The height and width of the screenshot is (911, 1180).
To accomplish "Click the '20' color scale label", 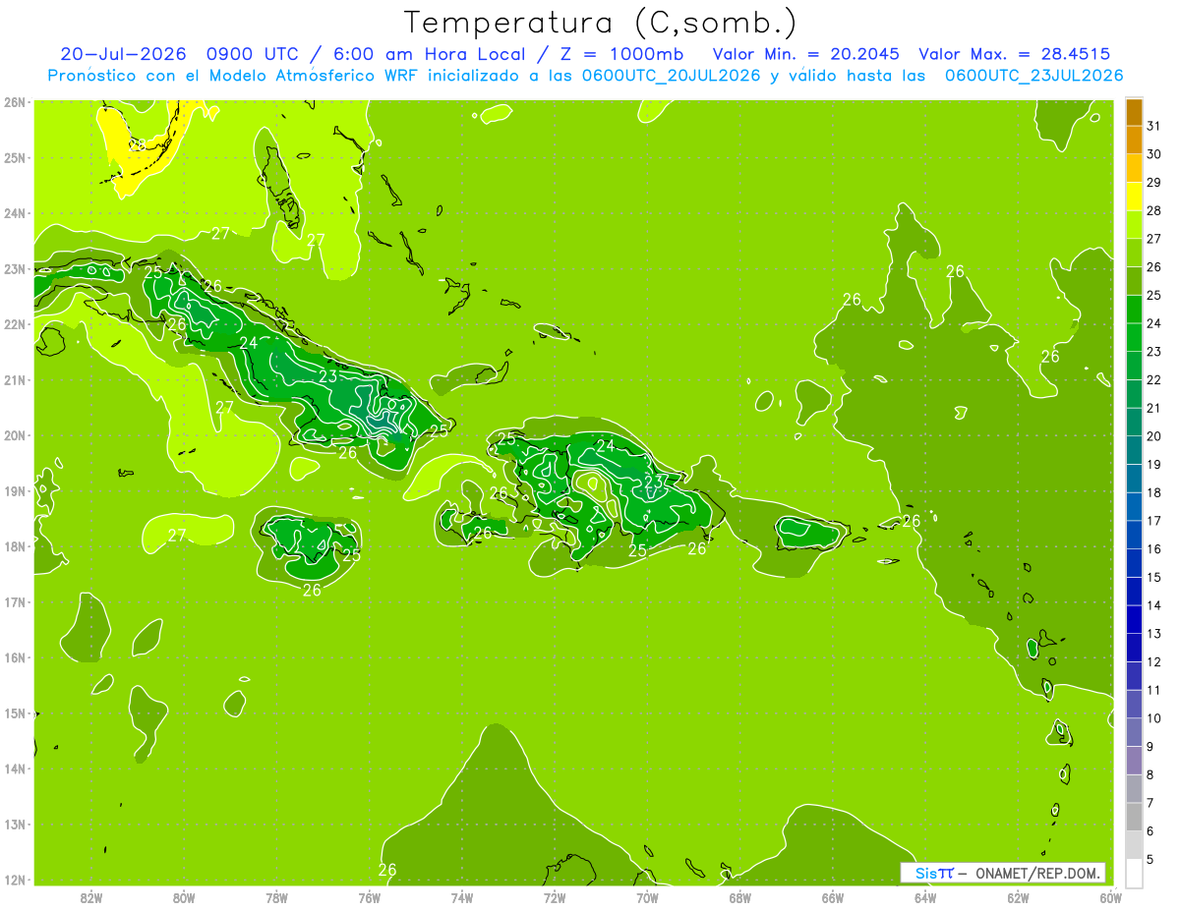I will [1153, 436].
